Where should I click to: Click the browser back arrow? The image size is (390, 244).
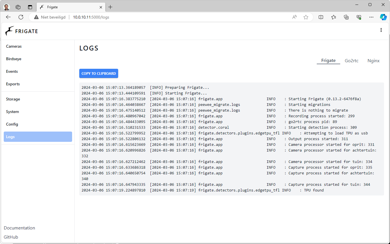8,17
